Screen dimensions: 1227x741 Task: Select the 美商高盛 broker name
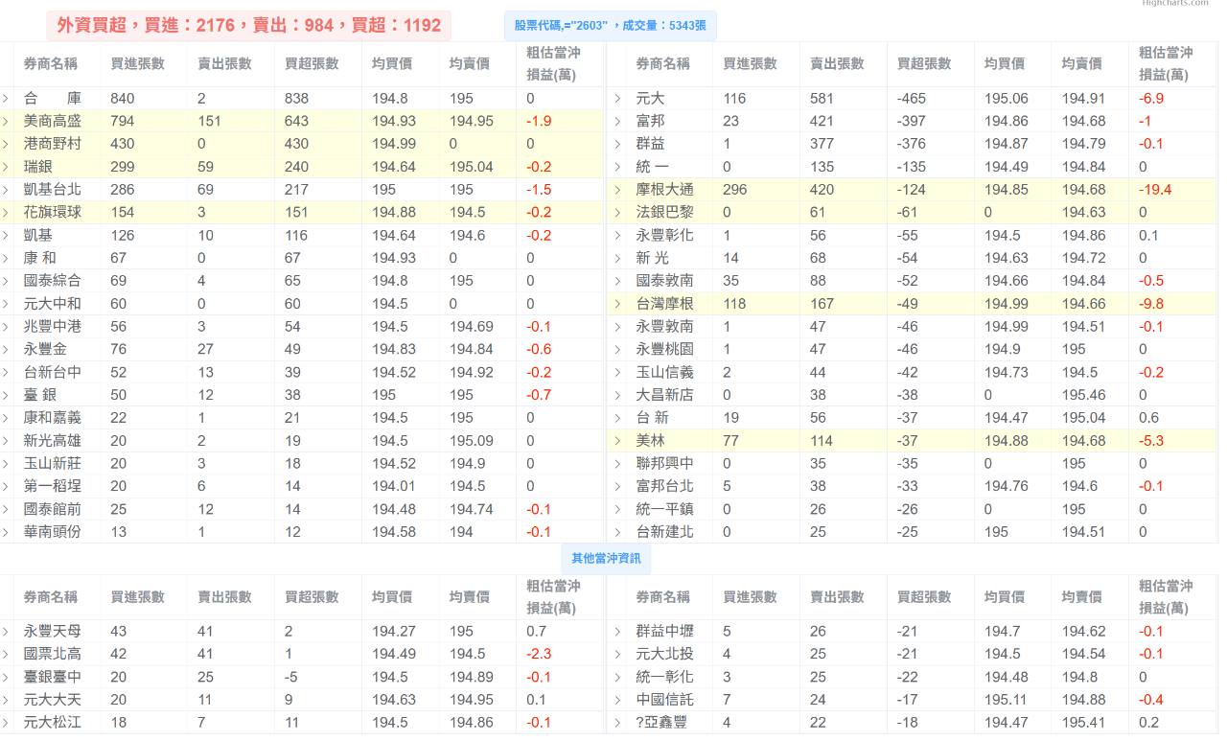click(x=52, y=121)
